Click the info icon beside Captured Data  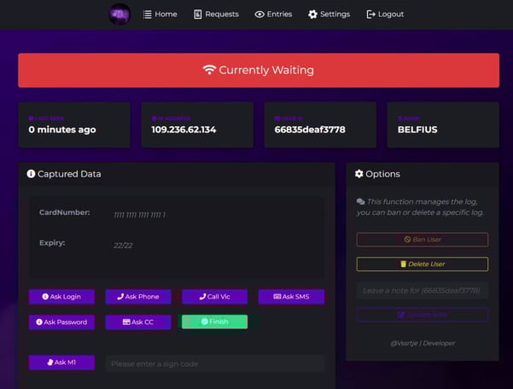(31, 173)
